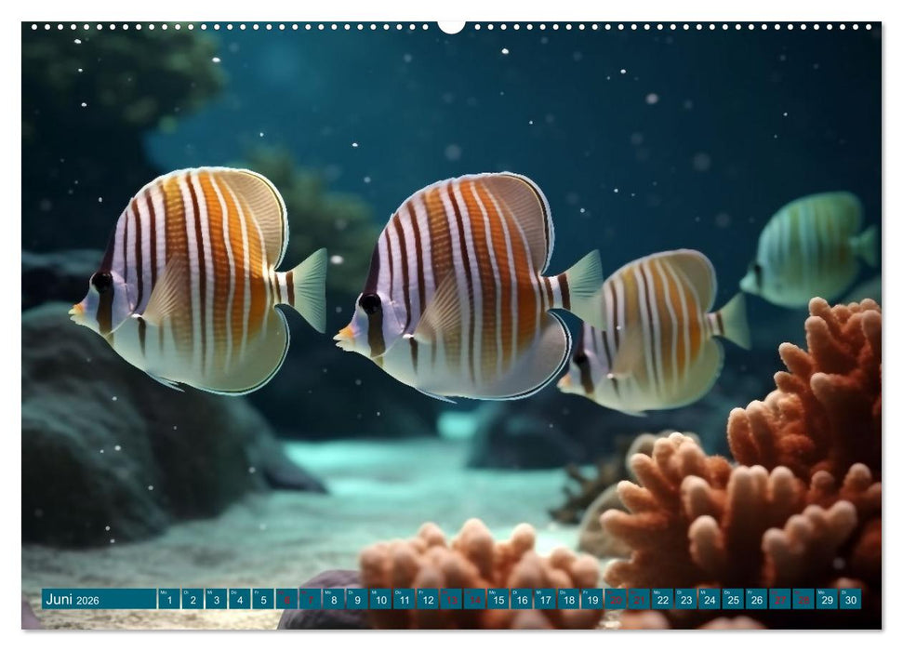Click red weekend date 21
Viewport: 903px width, 651px height.
[x=639, y=599]
